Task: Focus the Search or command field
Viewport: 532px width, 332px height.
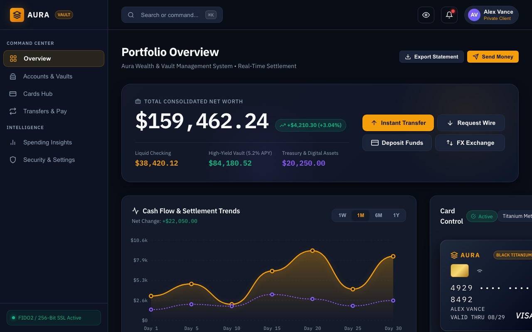Action: tap(172, 15)
